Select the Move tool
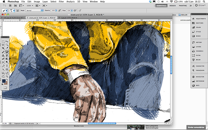 click(7, 42)
